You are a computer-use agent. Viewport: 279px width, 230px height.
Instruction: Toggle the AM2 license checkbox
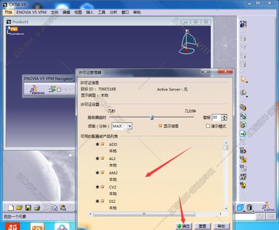pyautogui.click(x=103, y=173)
